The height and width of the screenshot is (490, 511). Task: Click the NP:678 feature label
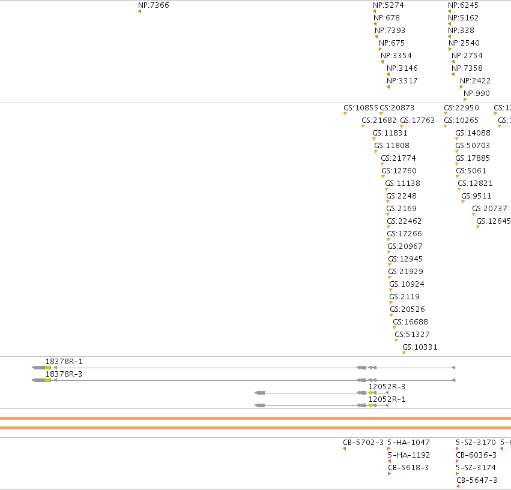tap(387, 18)
